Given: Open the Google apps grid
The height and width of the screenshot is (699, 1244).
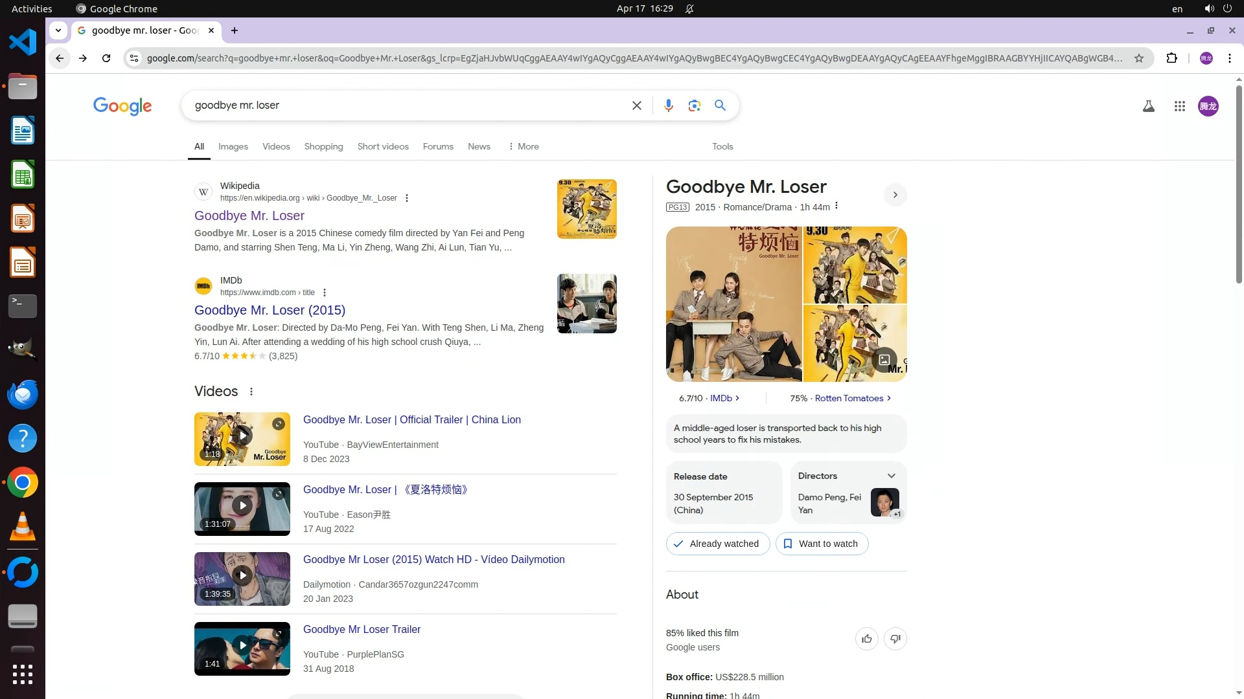Looking at the screenshot, I should click(1179, 106).
